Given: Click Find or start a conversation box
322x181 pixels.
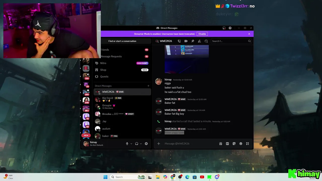Looking at the screenshot, I should [122, 41].
